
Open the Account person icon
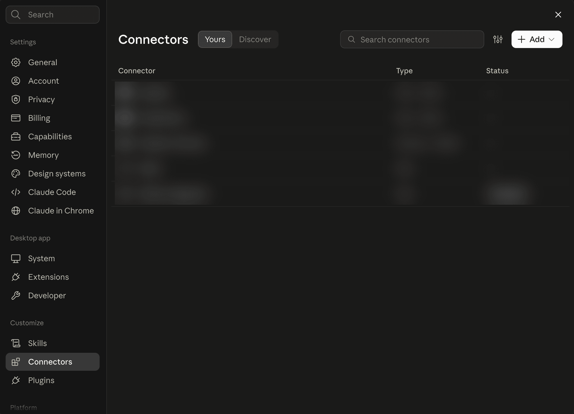click(x=16, y=81)
